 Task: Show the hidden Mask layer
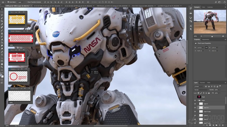pos(195,97)
